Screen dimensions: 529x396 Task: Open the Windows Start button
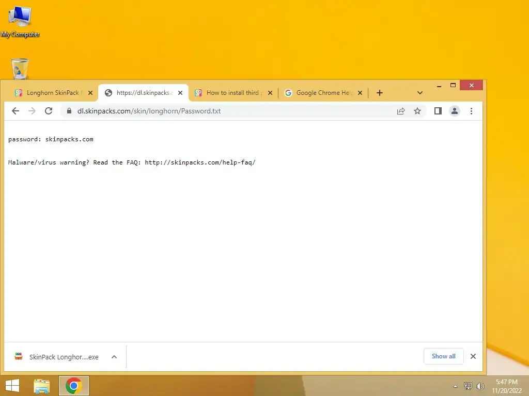pyautogui.click(x=12, y=386)
